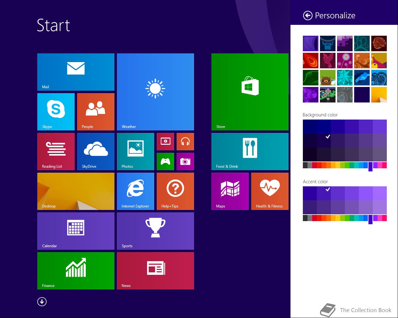
Task: Open the small Camera tile
Action: point(185,161)
